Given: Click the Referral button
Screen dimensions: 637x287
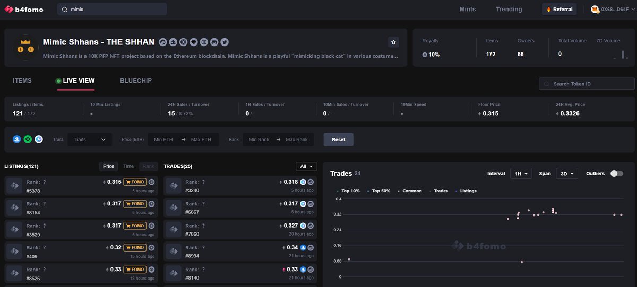Looking at the screenshot, I should [559, 10].
